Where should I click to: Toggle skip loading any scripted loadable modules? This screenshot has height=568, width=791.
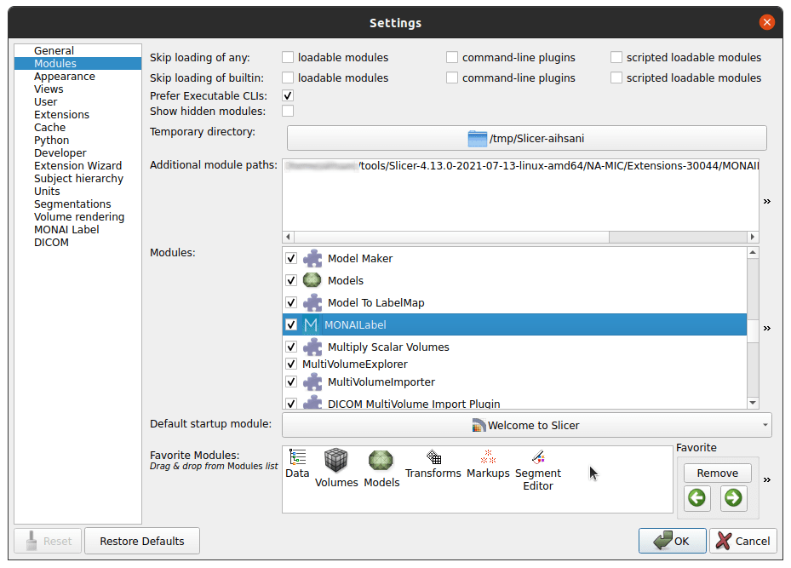pyautogui.click(x=616, y=58)
